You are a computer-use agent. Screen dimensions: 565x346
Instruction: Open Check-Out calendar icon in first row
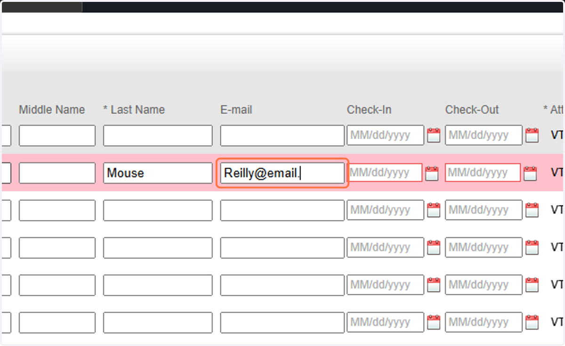(x=532, y=135)
